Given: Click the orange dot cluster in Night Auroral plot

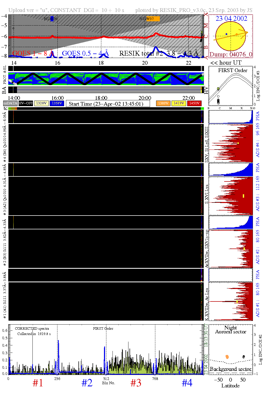Looking at the screenshot, I should tap(227, 357).
